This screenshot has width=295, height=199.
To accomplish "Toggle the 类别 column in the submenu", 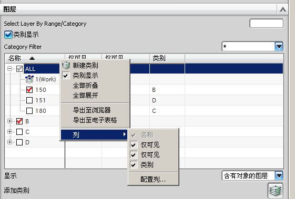I will [153, 165].
